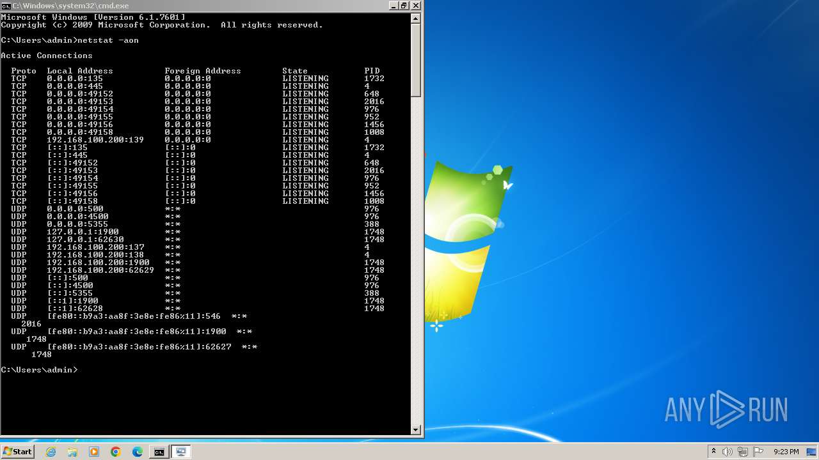Open the Start menu
Image resolution: width=819 pixels, height=460 pixels.
click(17, 452)
